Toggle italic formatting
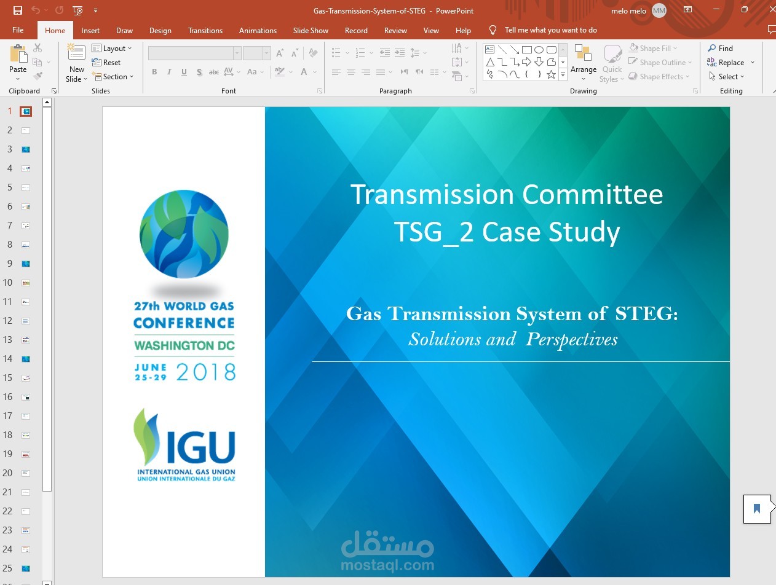 pyautogui.click(x=169, y=72)
